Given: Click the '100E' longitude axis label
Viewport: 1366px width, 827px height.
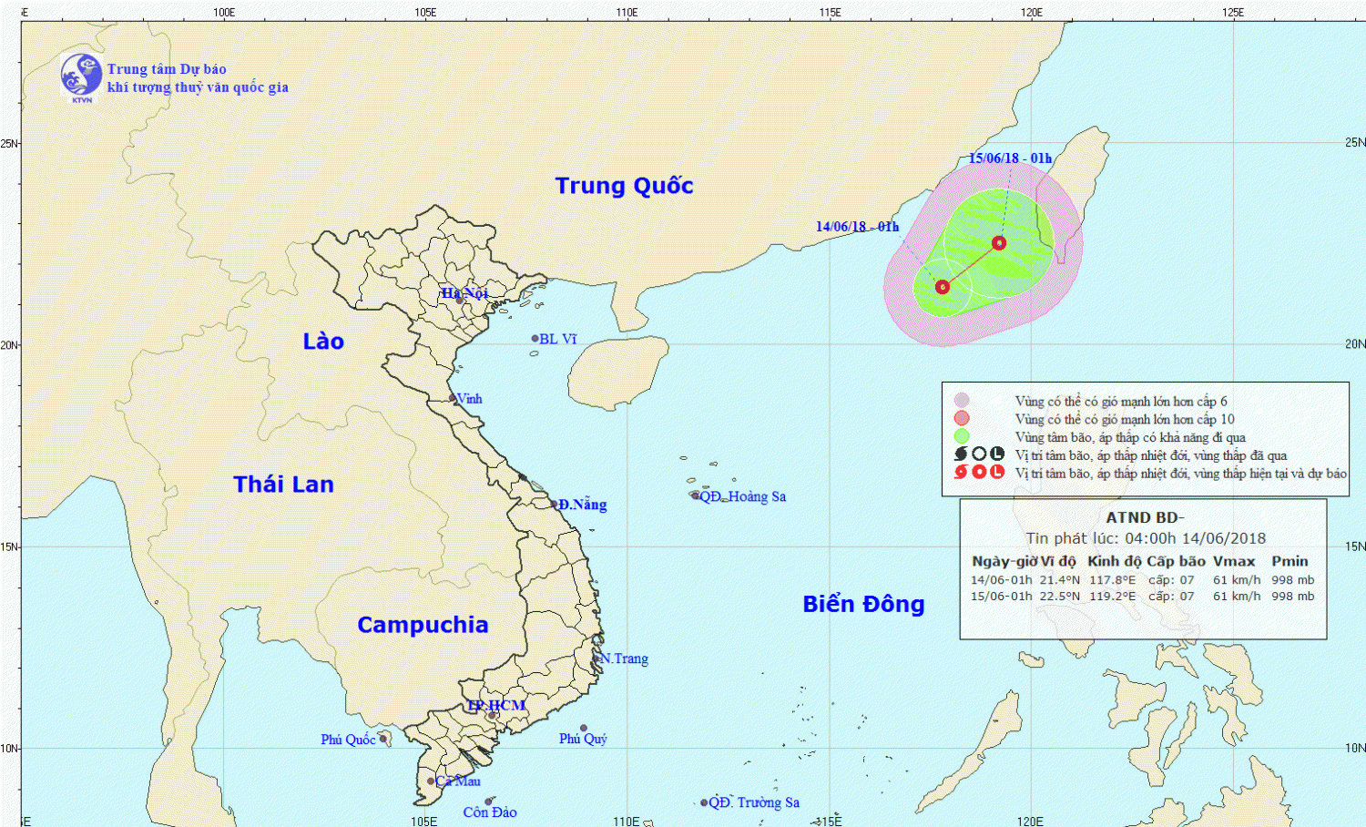Looking at the screenshot, I should tap(224, 12).
